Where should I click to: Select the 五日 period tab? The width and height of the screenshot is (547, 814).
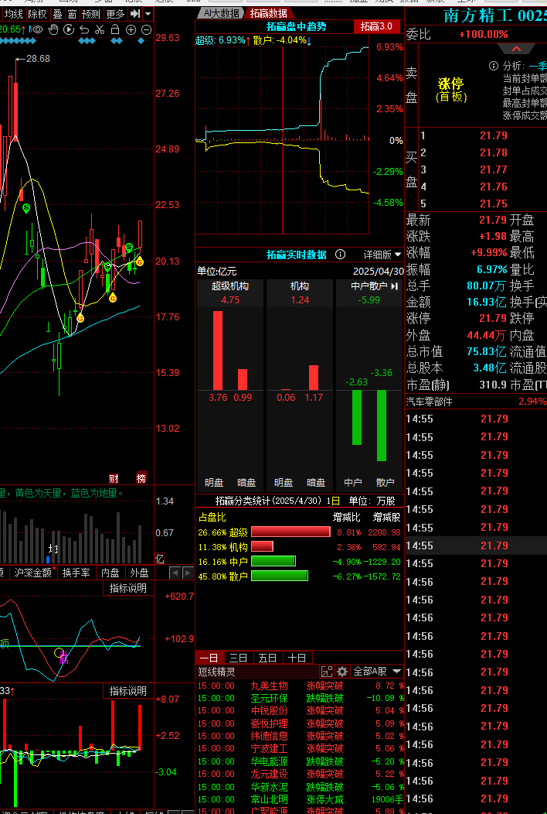(267, 658)
